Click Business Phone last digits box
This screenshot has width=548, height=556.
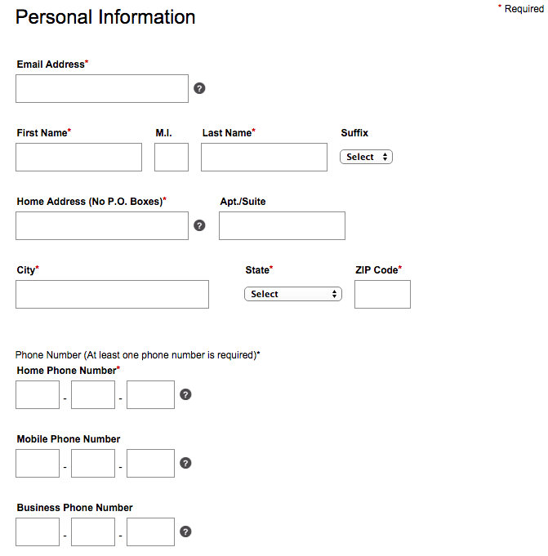(x=150, y=532)
